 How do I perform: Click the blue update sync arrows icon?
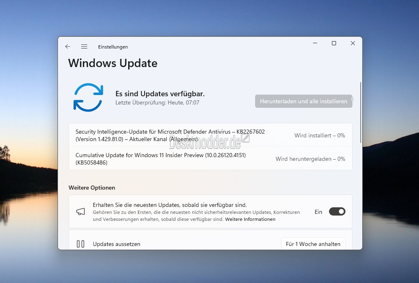(x=88, y=97)
